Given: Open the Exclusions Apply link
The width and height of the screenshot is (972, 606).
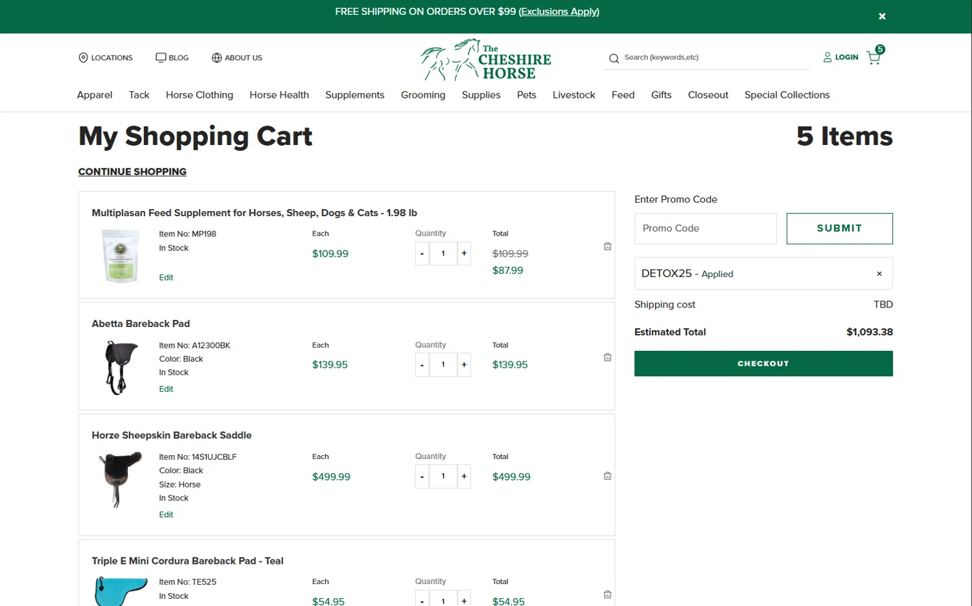Looking at the screenshot, I should click(559, 12).
